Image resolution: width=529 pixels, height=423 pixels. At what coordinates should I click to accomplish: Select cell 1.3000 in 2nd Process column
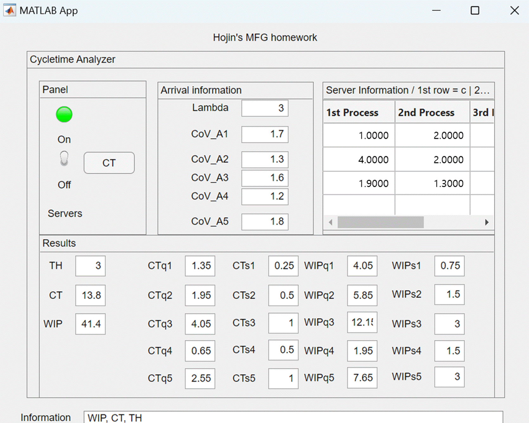(432, 183)
